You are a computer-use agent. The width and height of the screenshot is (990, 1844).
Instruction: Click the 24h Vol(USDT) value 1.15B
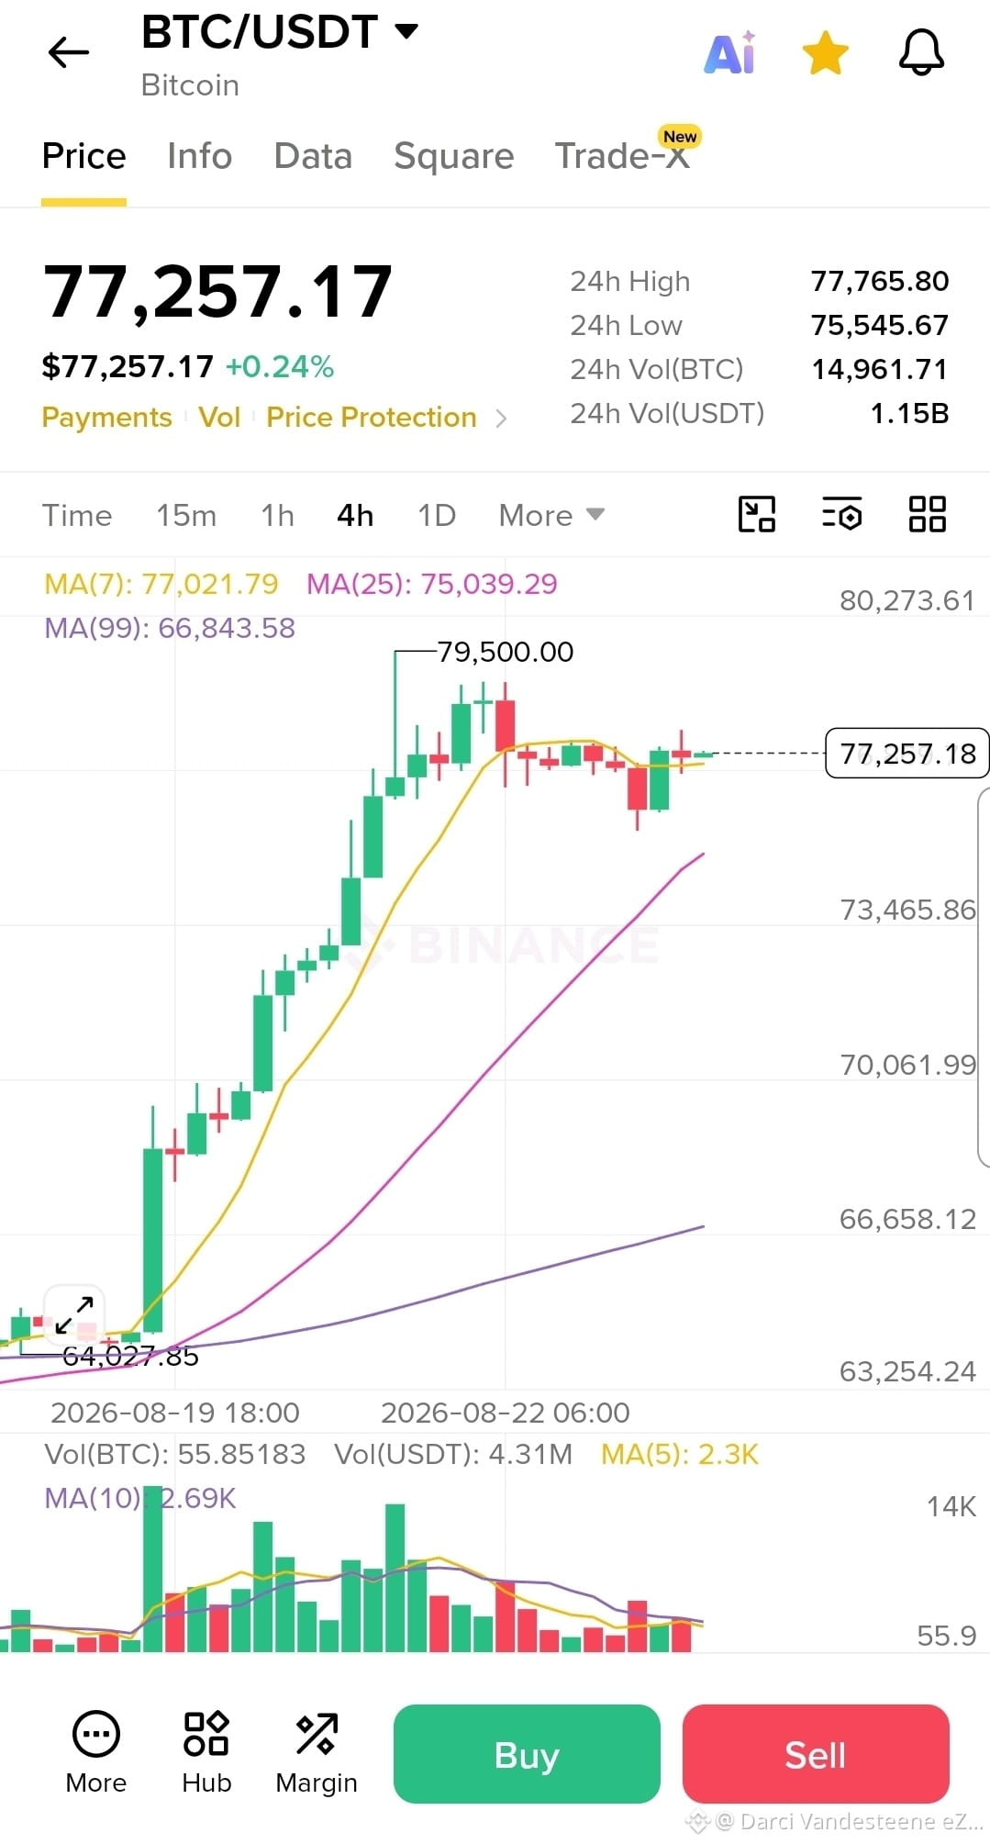click(x=909, y=413)
